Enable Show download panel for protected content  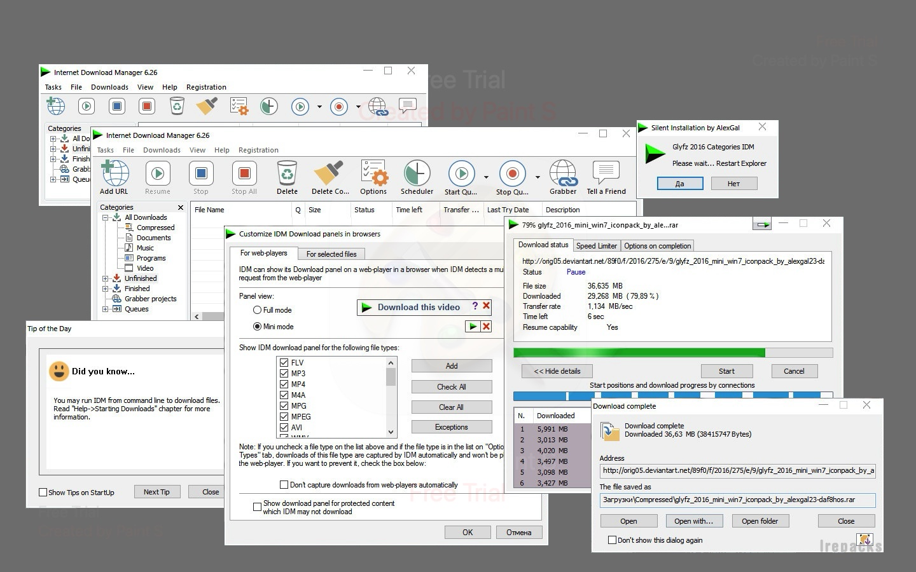257,507
